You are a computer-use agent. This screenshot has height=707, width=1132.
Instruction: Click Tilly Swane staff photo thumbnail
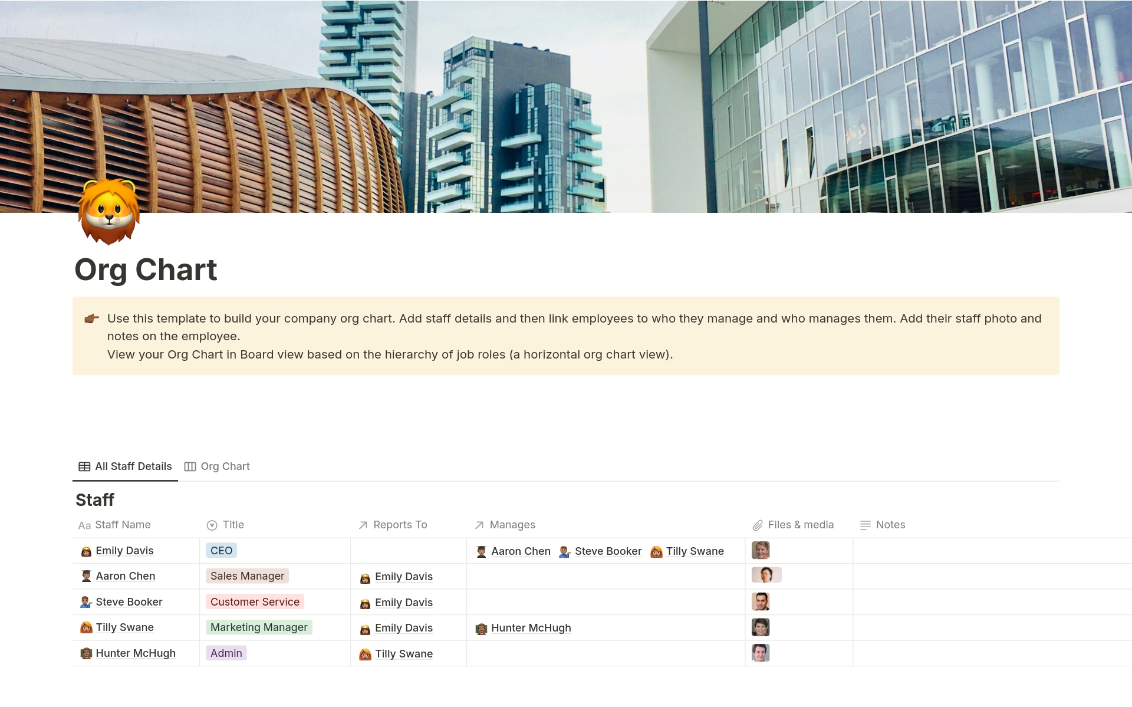click(761, 627)
